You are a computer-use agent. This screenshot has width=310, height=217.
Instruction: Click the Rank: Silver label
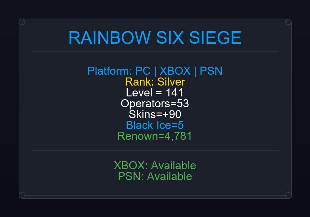click(x=155, y=82)
